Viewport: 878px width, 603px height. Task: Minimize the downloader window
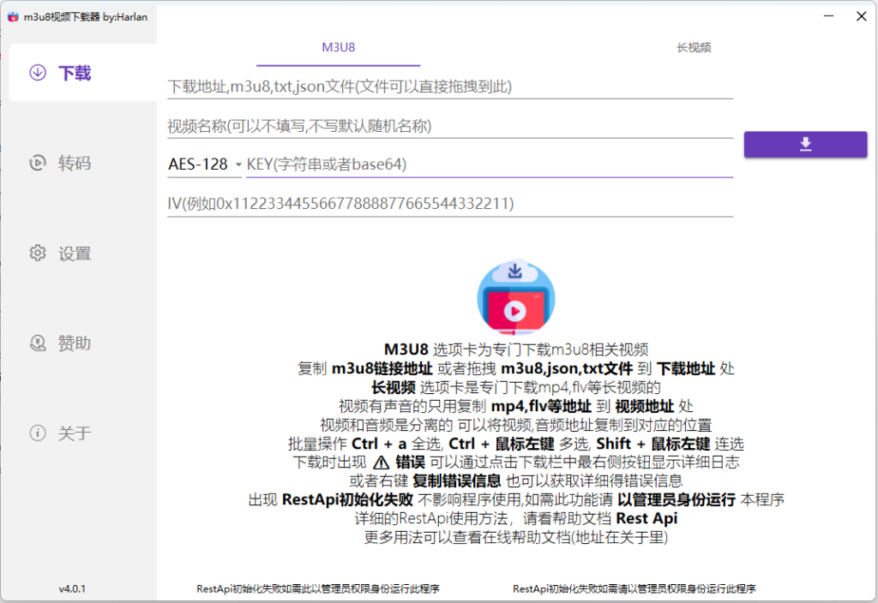[827, 16]
